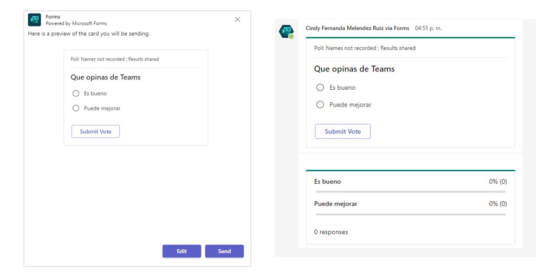Click the "Es bueno" results progress bar
This screenshot has width=551, height=279.
pos(410,192)
